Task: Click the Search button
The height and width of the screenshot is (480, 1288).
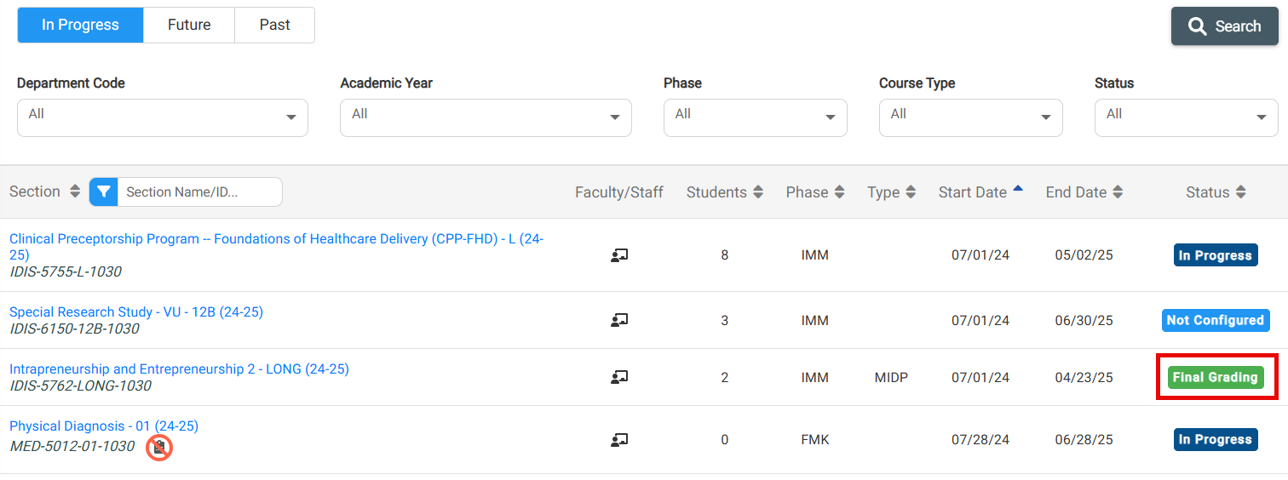Action: [x=1225, y=26]
